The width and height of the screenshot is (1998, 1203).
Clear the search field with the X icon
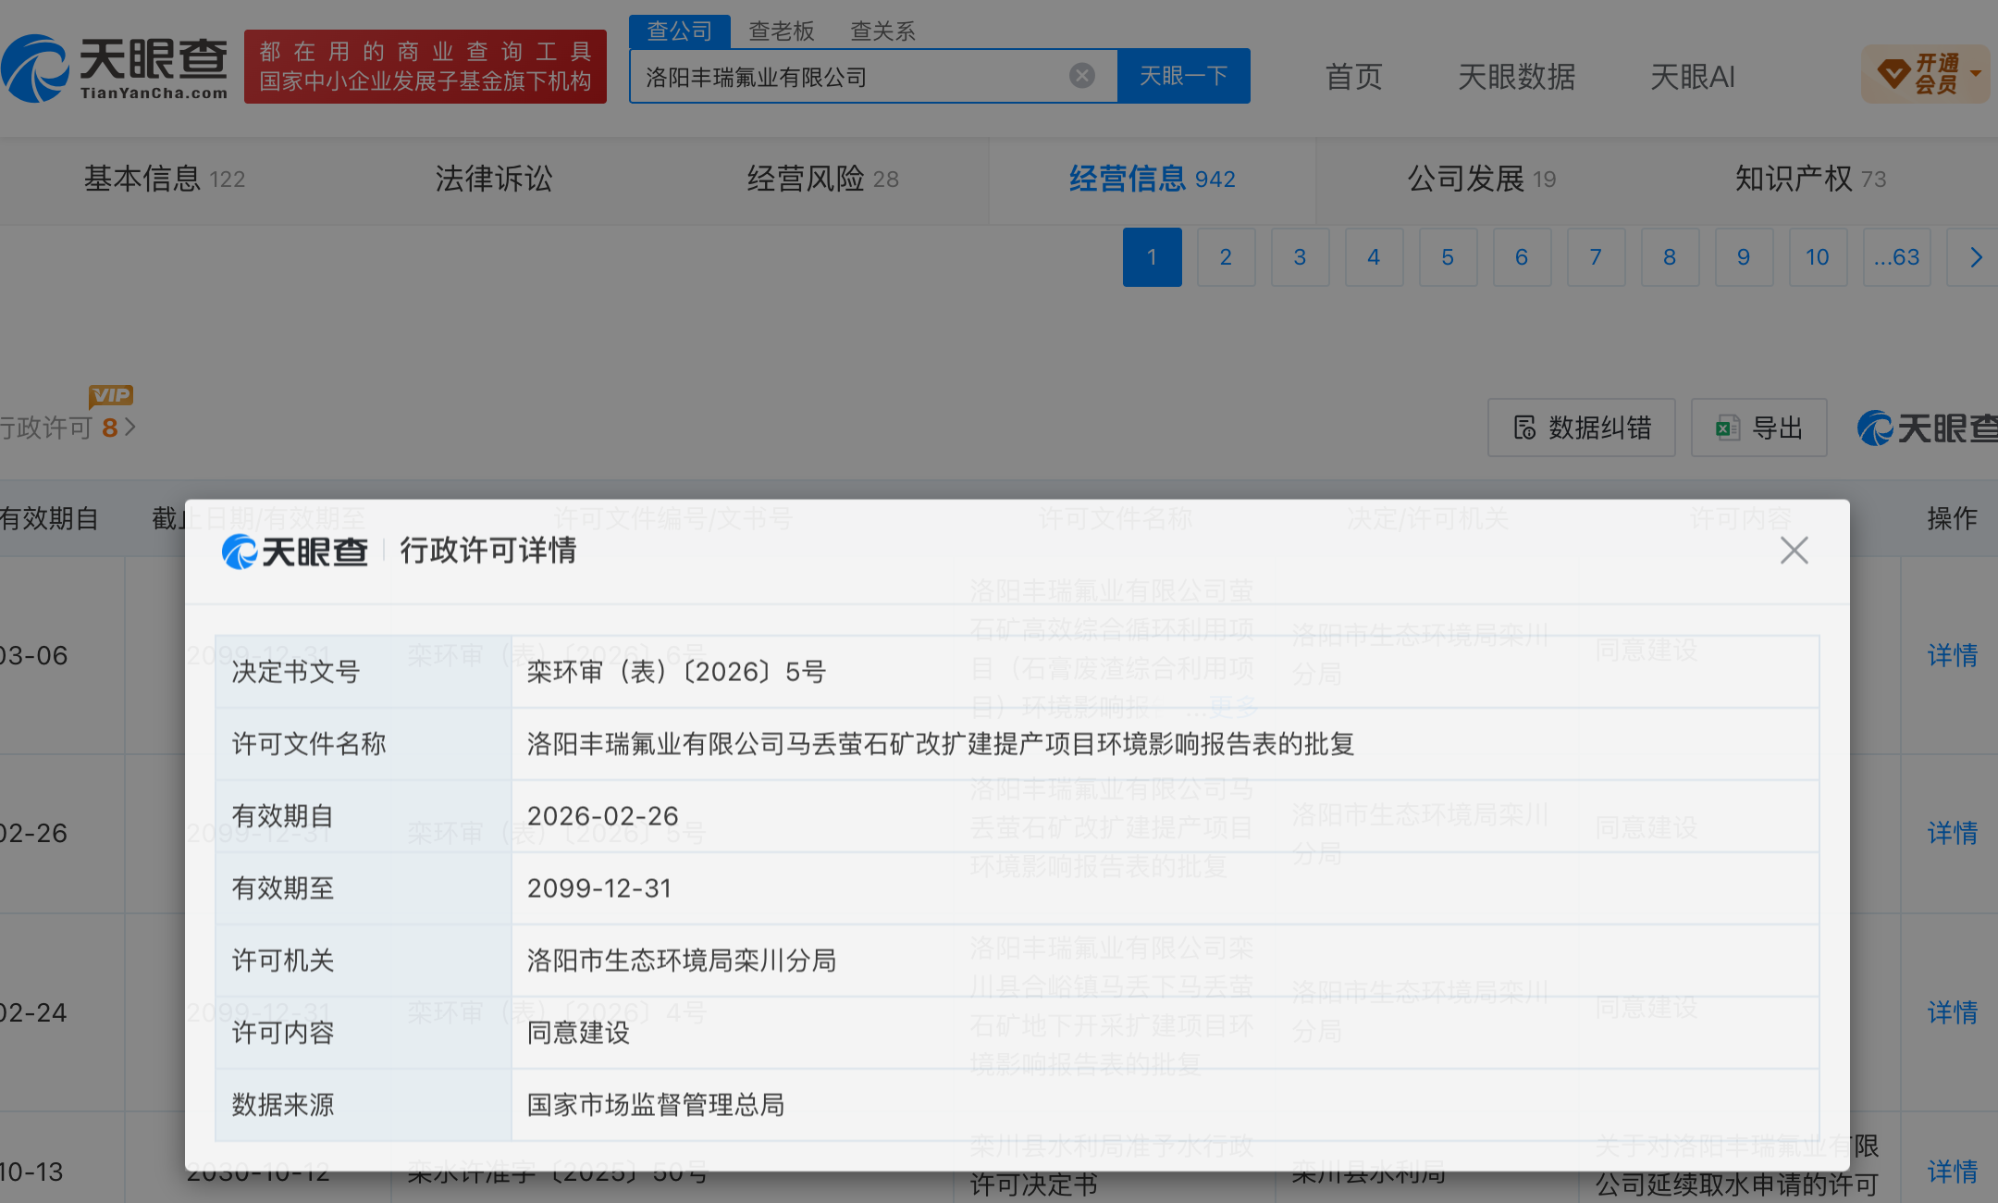coord(1081,76)
